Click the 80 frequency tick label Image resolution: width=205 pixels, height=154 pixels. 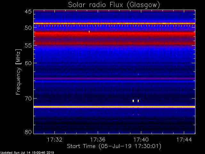click(x=28, y=132)
